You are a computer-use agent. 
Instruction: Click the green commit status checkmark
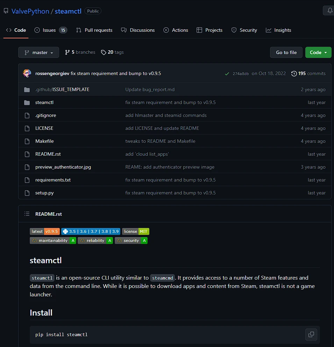point(227,74)
